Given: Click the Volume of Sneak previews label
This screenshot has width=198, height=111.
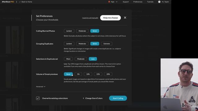Looking at the screenshot, I should pos(47,74).
